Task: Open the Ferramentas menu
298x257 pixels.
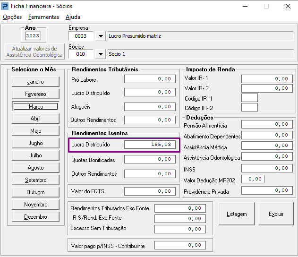Action: pos(43,17)
